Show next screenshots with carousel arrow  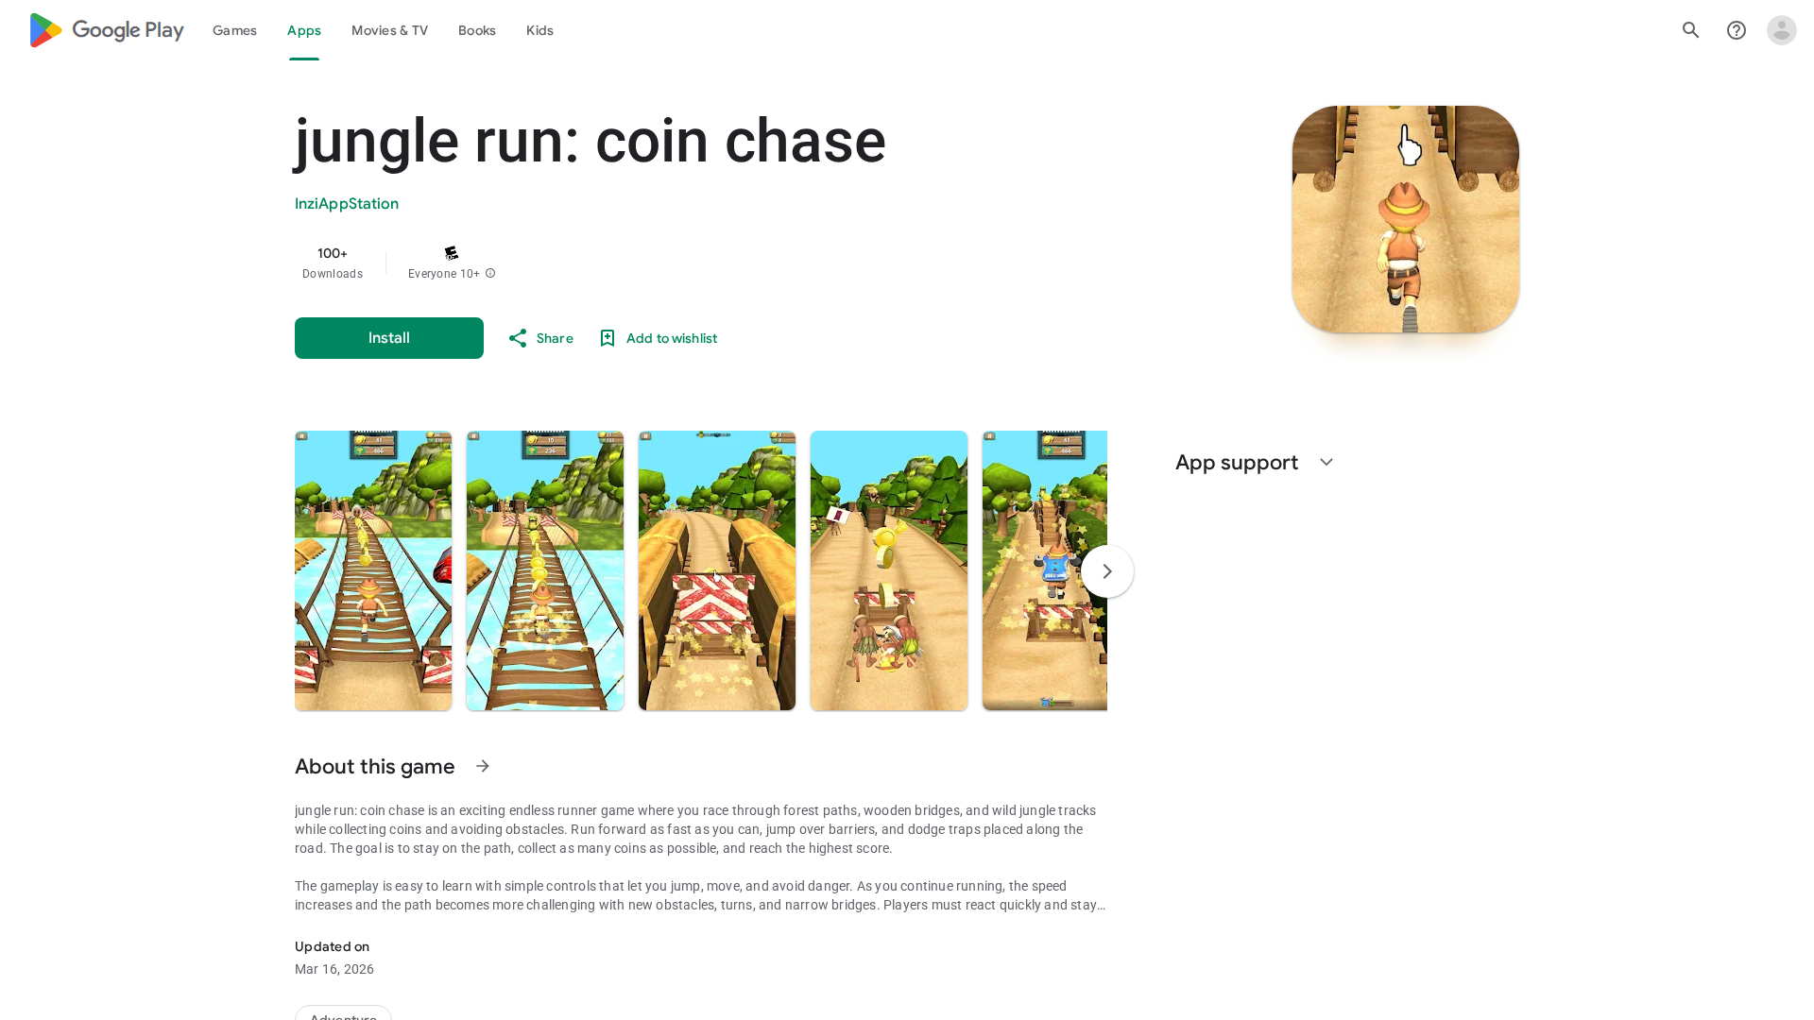click(x=1106, y=571)
